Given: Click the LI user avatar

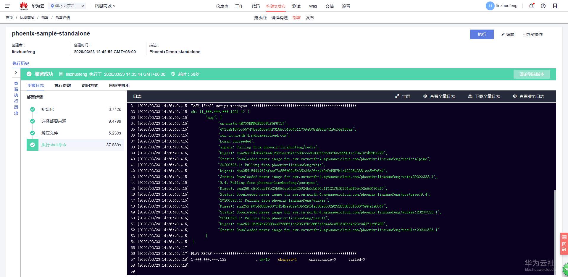Looking at the screenshot, I should (x=490, y=6).
